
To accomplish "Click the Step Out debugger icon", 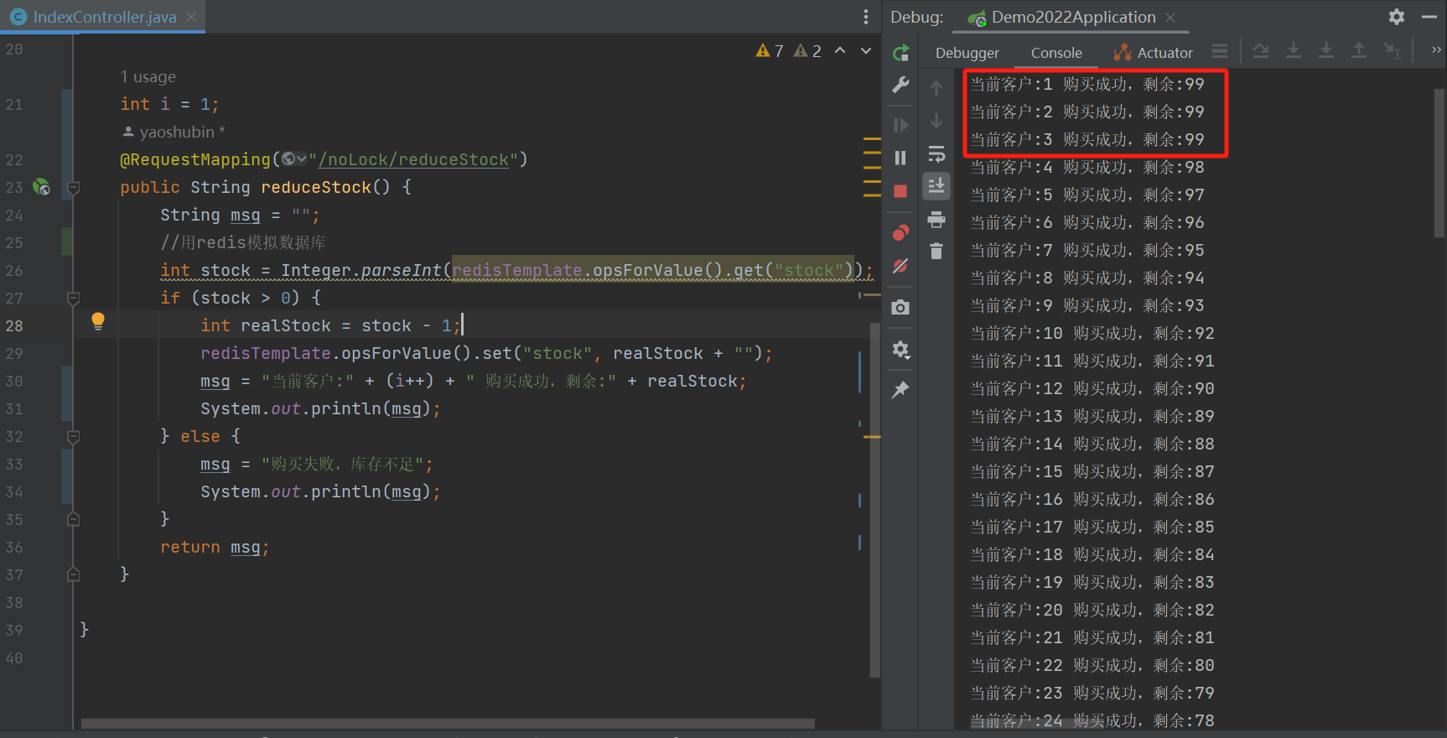I will point(1359,51).
